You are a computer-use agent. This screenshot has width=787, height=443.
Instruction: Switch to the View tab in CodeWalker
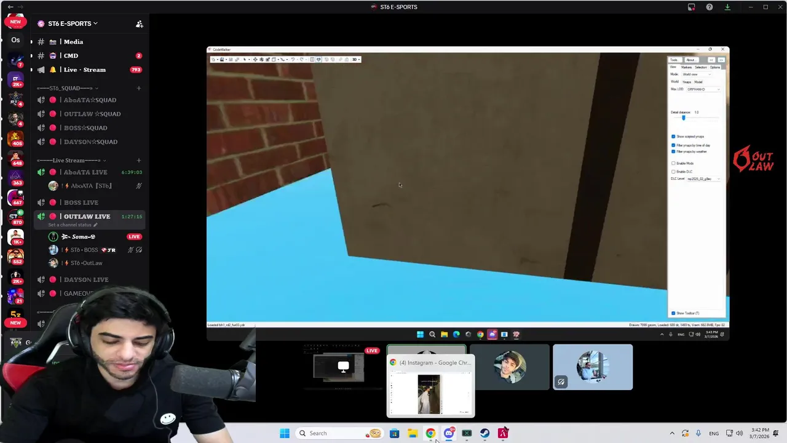tap(673, 67)
